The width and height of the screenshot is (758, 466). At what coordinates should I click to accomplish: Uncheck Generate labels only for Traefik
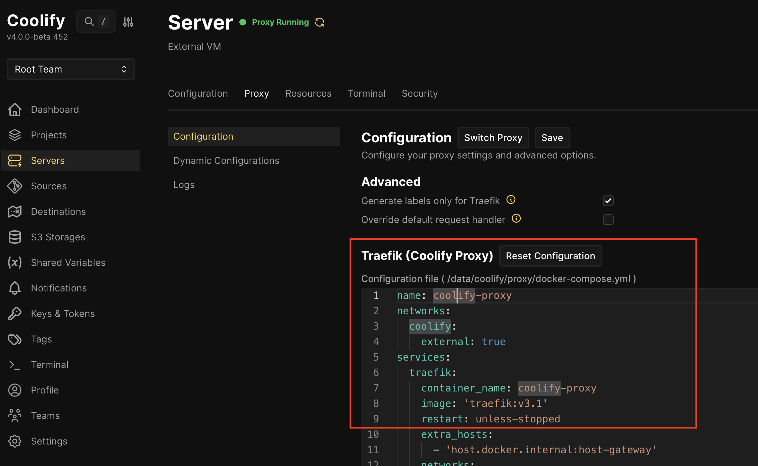[608, 201]
